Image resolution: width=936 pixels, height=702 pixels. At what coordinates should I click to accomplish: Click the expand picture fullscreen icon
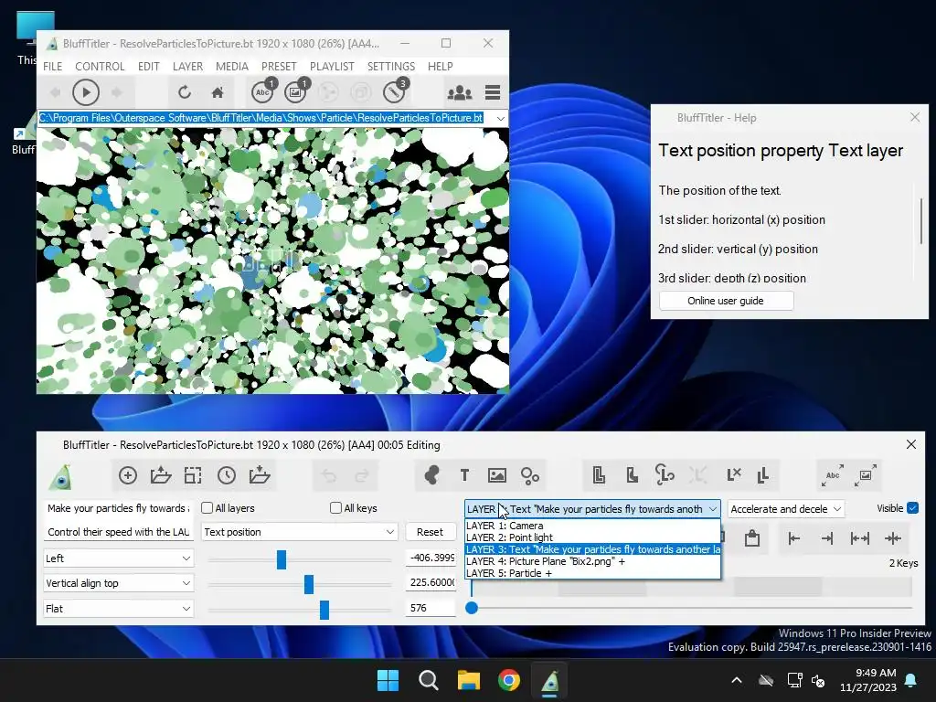click(865, 475)
